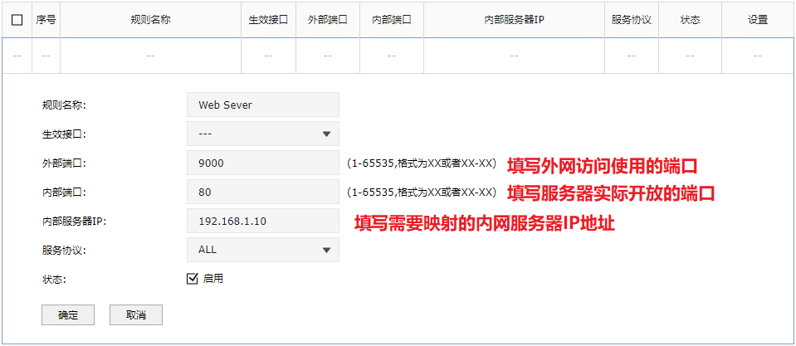
Task: Click the 规则名称 column header
Action: [150, 20]
